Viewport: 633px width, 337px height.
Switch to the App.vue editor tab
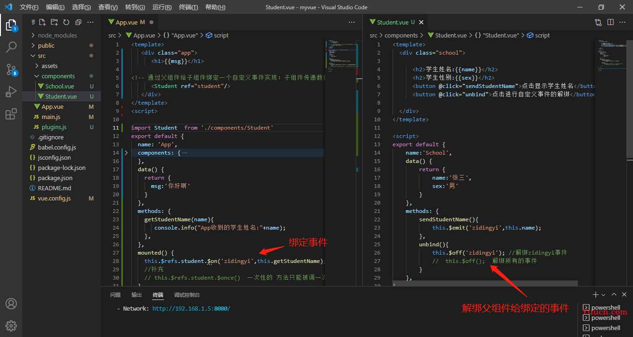130,22
